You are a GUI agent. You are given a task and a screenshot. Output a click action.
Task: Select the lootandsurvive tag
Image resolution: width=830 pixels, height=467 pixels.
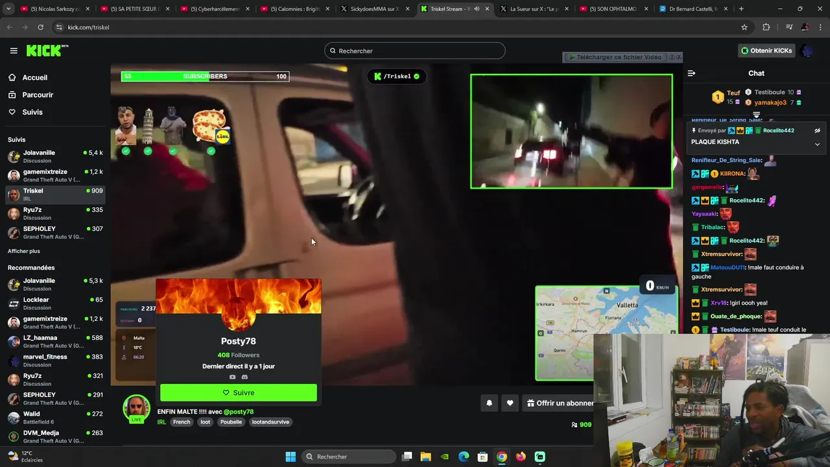(270, 422)
